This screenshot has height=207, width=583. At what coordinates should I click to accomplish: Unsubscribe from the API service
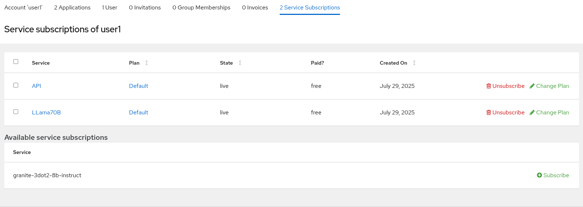505,86
